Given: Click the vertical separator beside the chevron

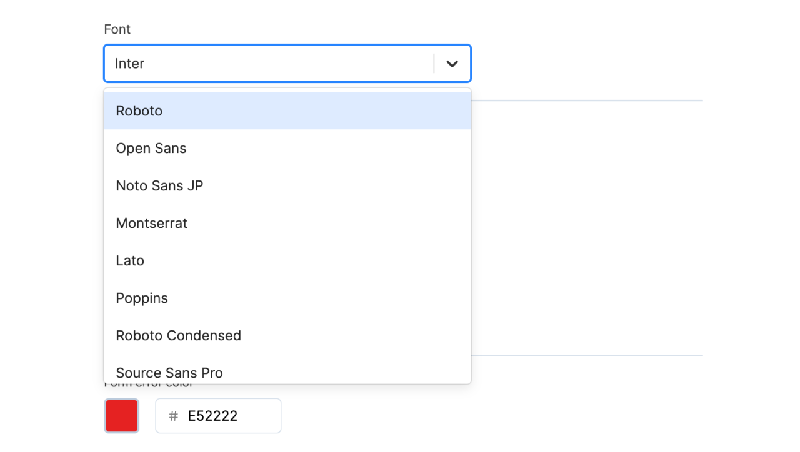Looking at the screenshot, I should click(x=434, y=64).
